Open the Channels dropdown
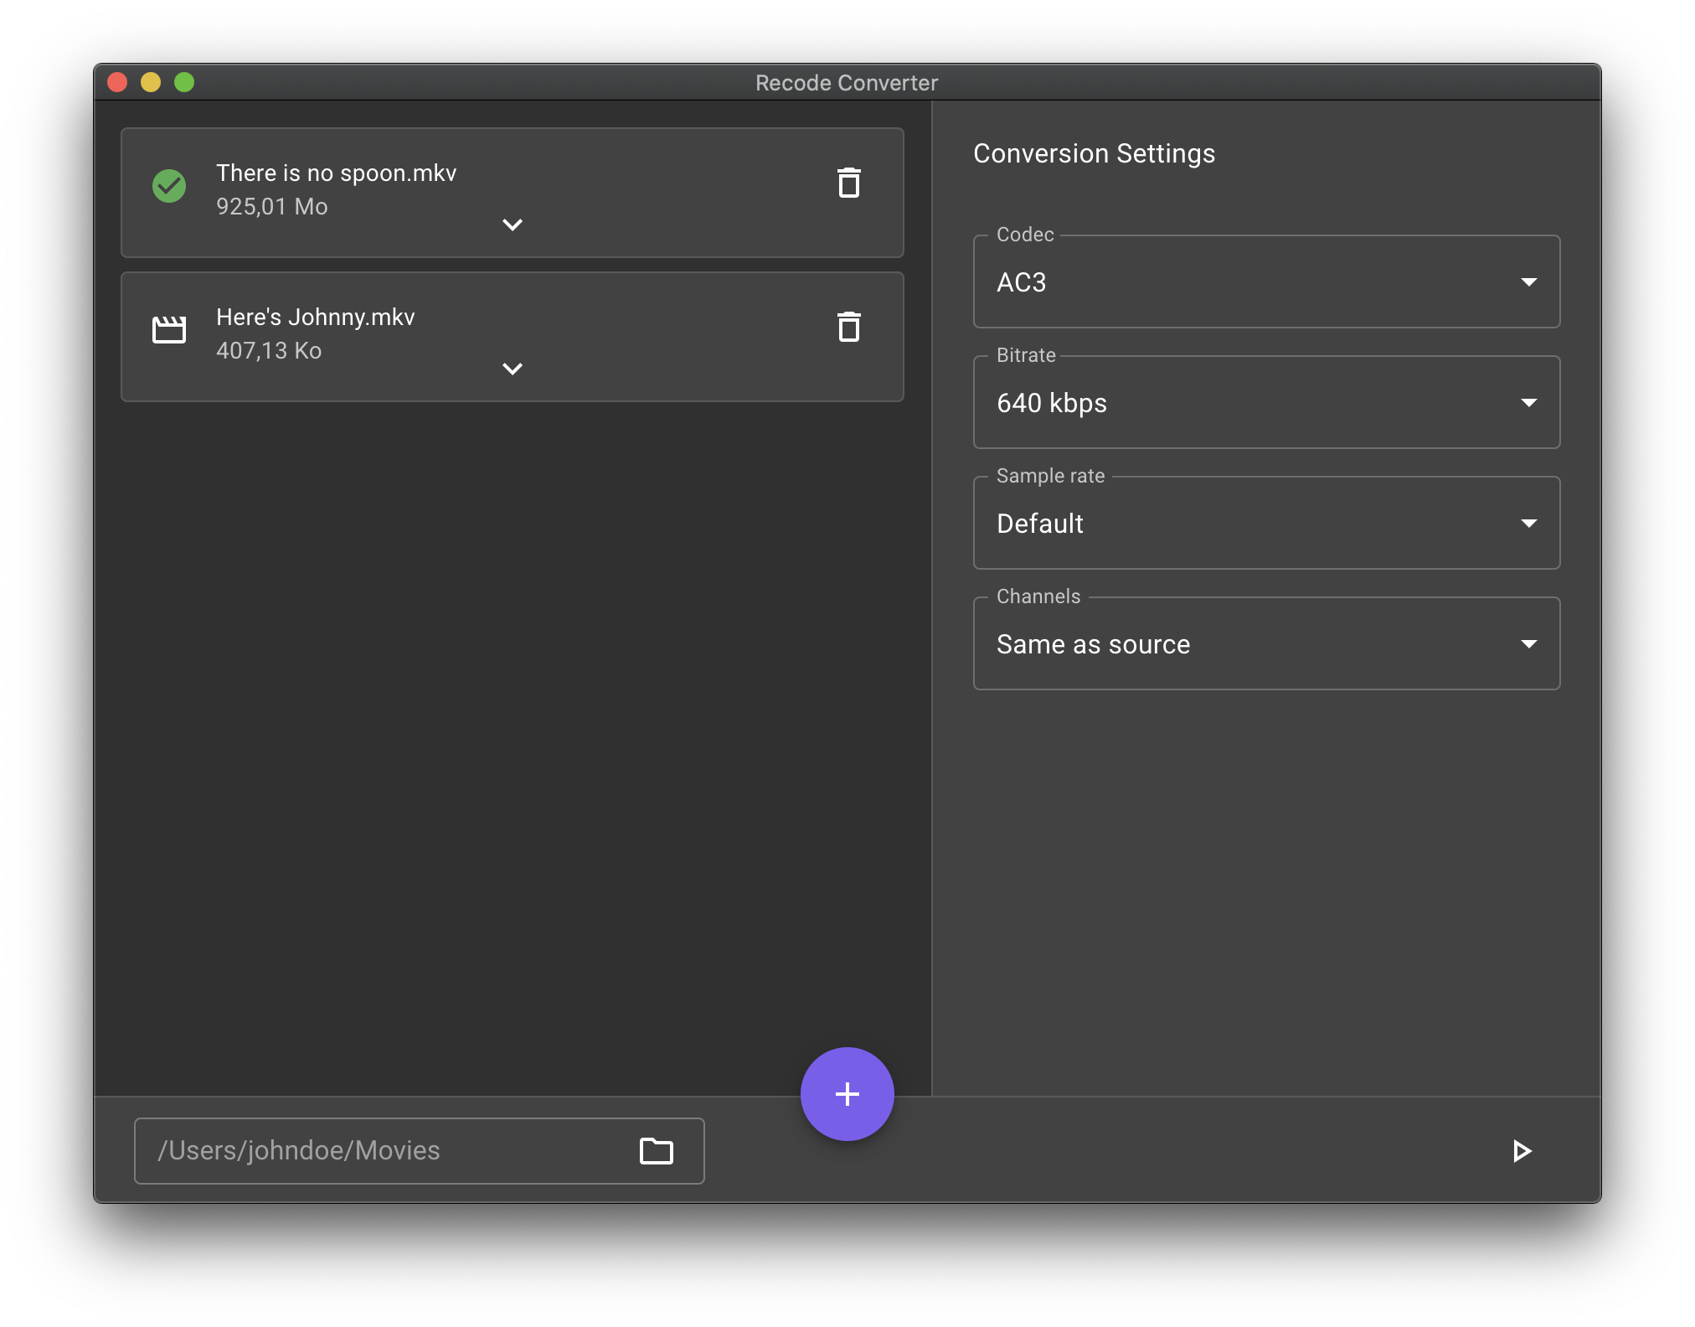Image resolution: width=1695 pixels, height=1327 pixels. (x=1265, y=644)
